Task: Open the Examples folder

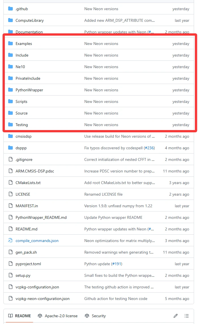Action: (x=24, y=44)
